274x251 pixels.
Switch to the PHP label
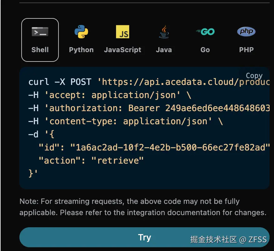tap(246, 50)
